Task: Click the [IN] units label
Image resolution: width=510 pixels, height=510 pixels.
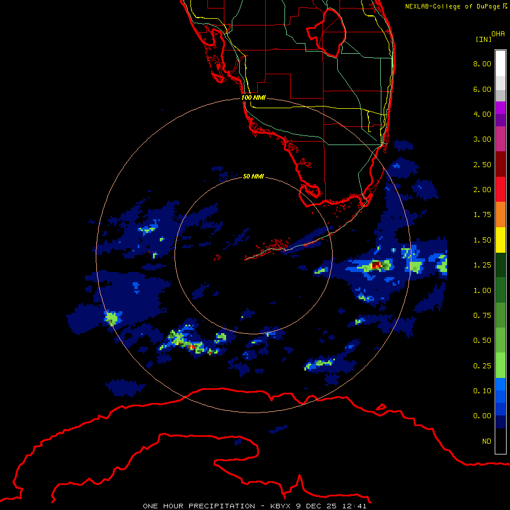Action: pos(483,39)
